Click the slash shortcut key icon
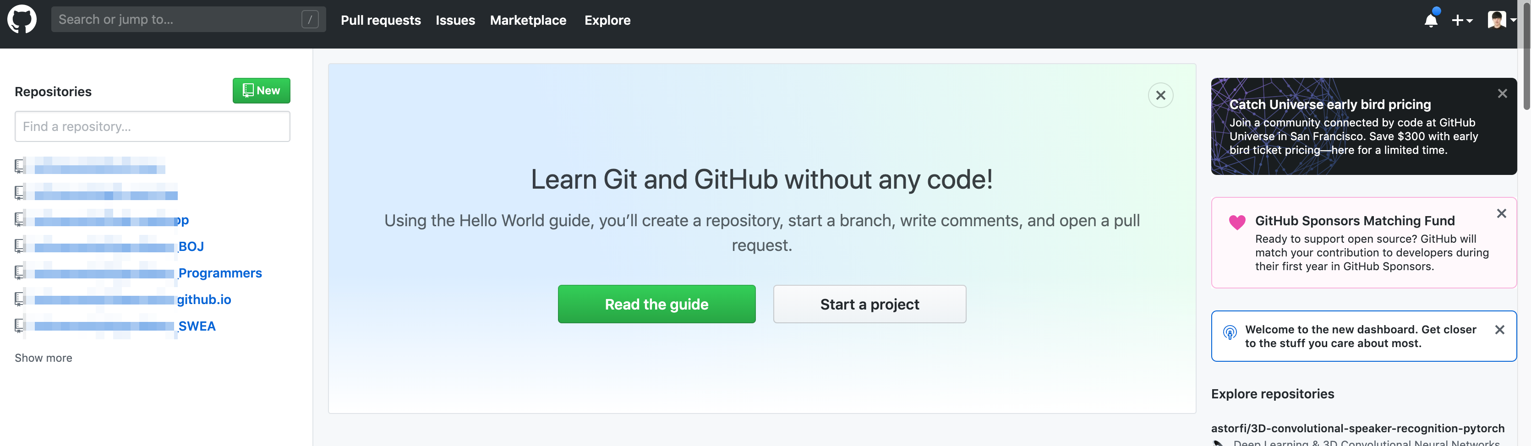The image size is (1531, 446). click(x=310, y=20)
